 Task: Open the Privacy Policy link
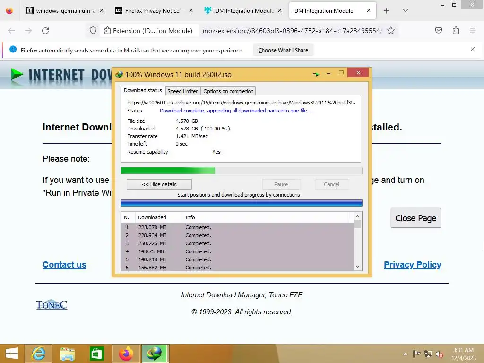[x=412, y=265]
